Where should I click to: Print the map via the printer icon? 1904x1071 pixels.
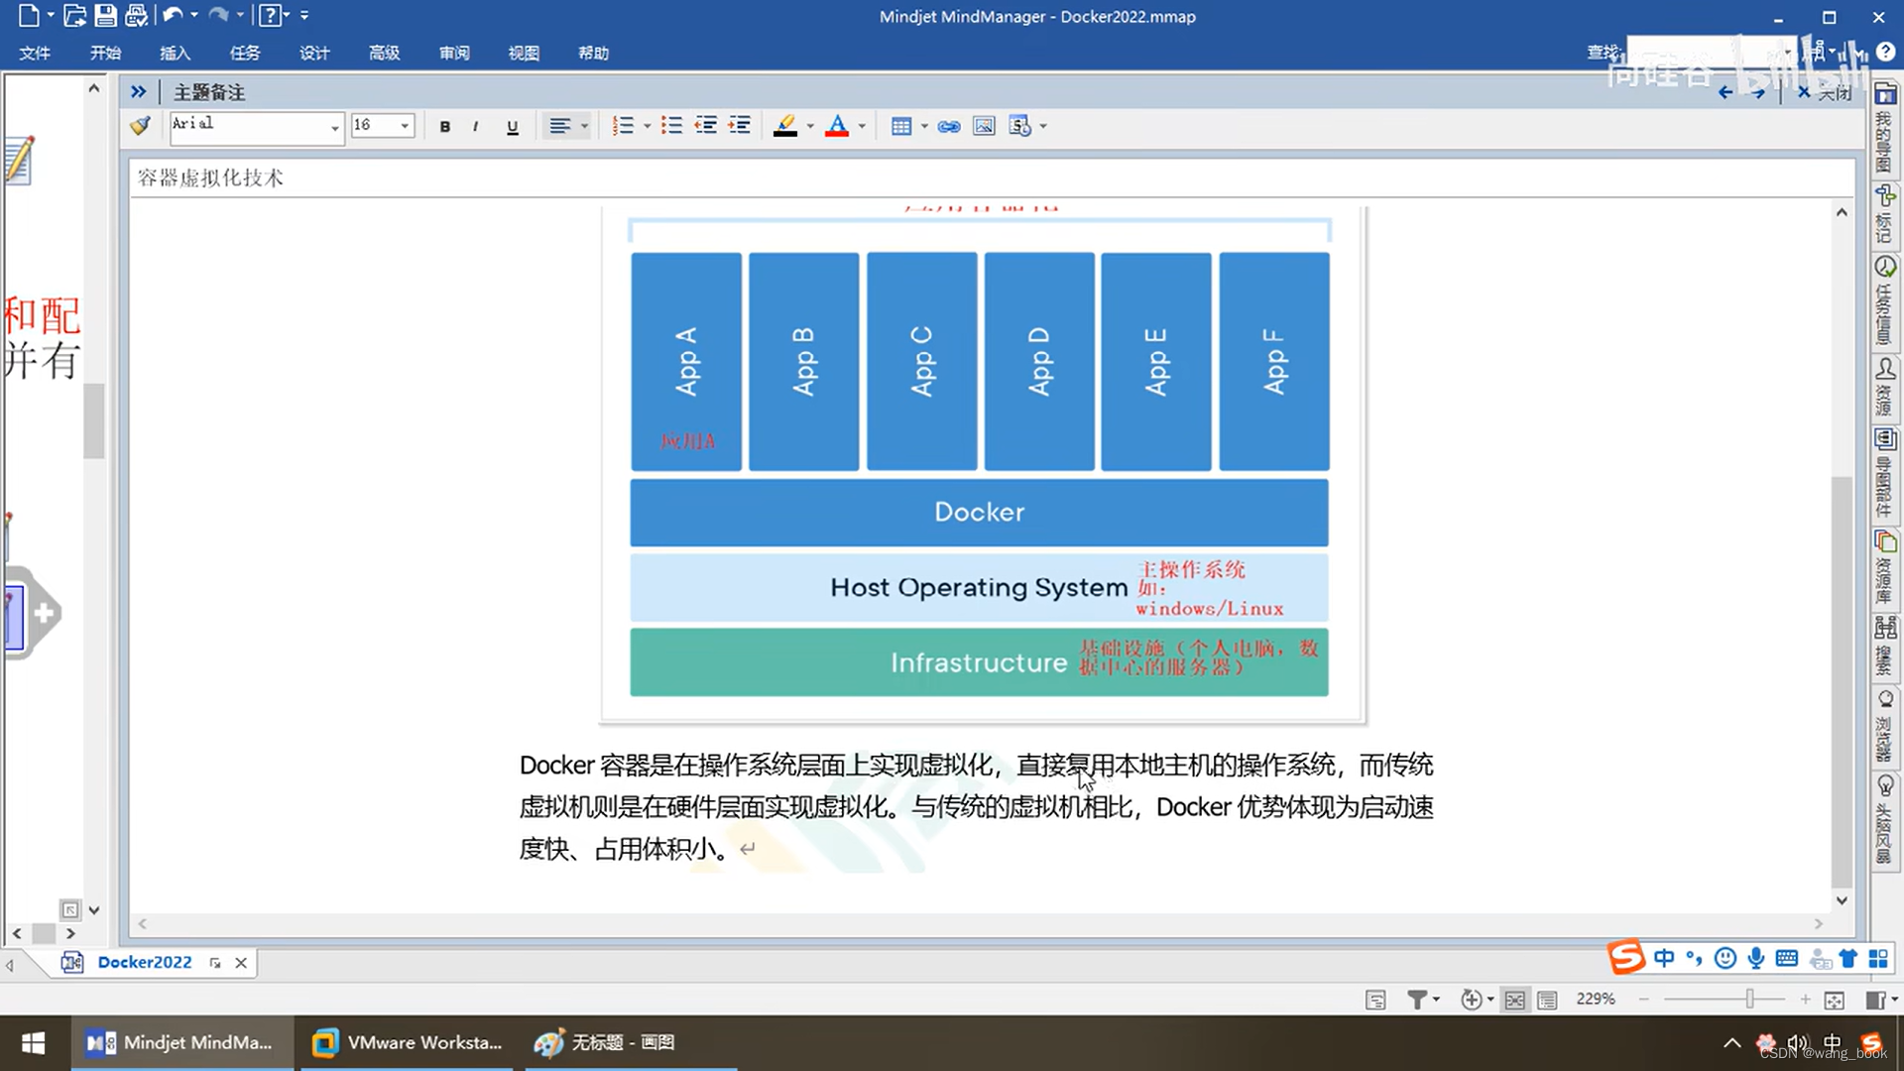137,16
